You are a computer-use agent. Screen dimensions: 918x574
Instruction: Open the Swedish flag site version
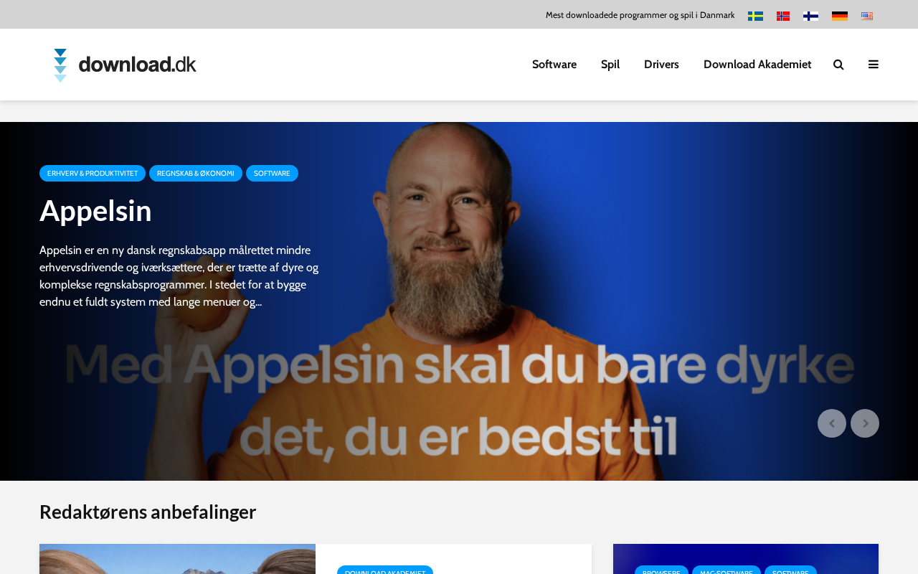pos(755,16)
